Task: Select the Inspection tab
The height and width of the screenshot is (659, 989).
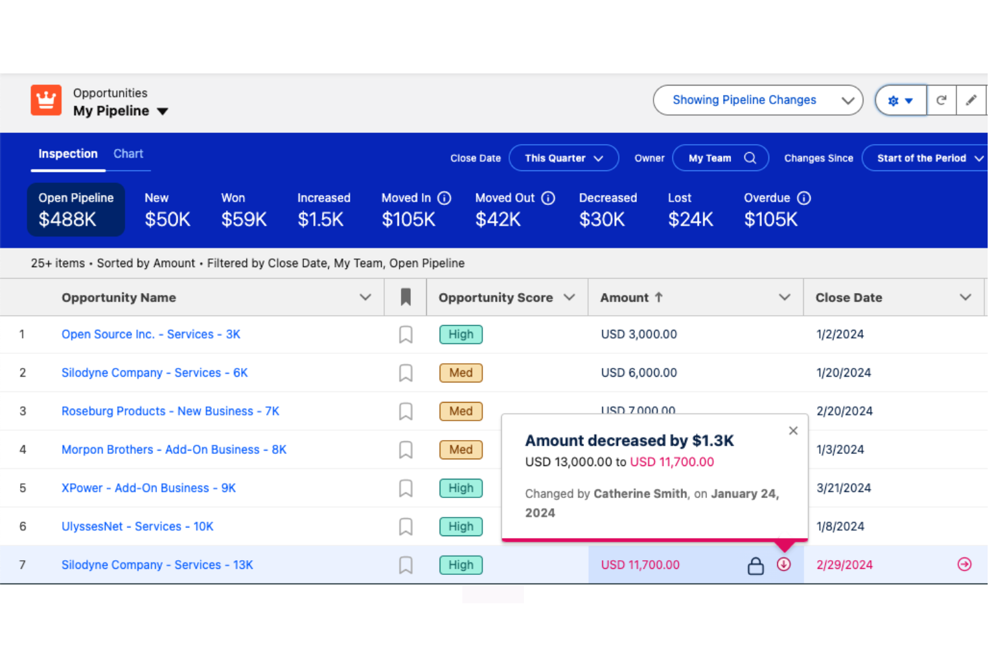Action: point(67,153)
